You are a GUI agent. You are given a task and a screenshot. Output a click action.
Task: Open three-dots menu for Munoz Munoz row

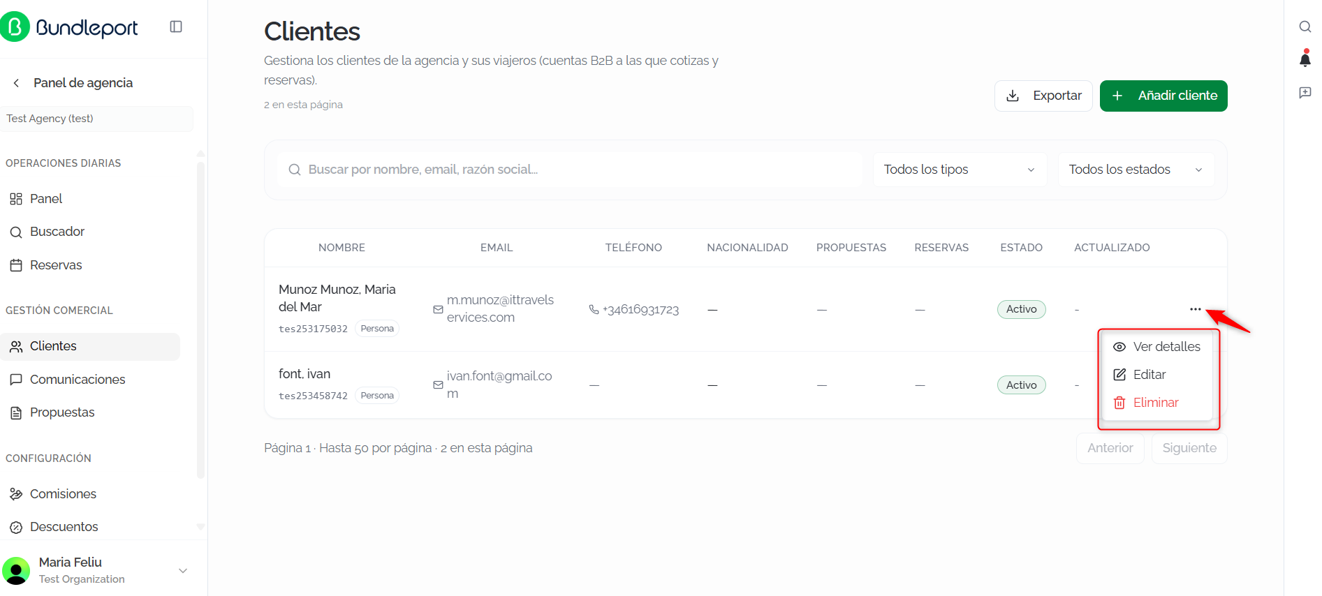[x=1196, y=309]
